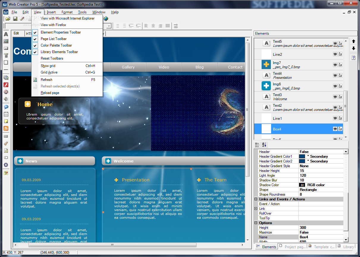Toggle visibility eye of Img7 element
360x257 pixels.
click(335, 65)
